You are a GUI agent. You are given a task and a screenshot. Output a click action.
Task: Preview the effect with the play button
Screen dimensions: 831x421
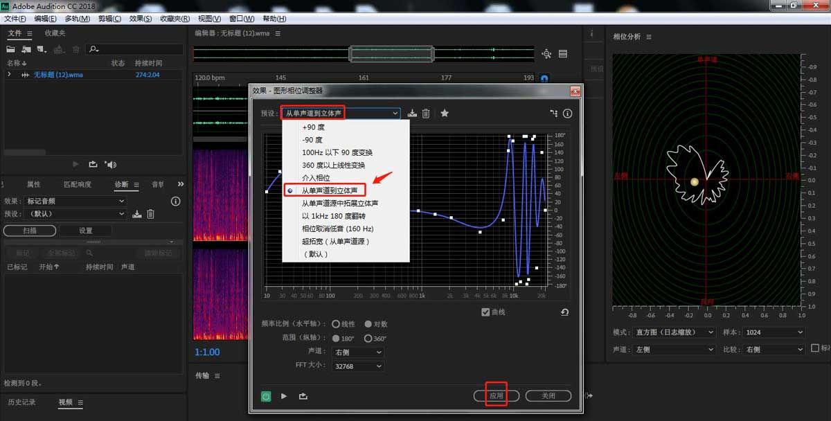coord(283,396)
